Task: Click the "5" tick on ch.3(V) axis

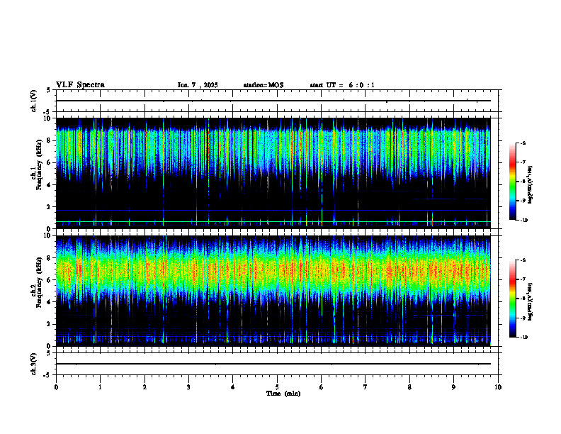Action: click(50, 353)
